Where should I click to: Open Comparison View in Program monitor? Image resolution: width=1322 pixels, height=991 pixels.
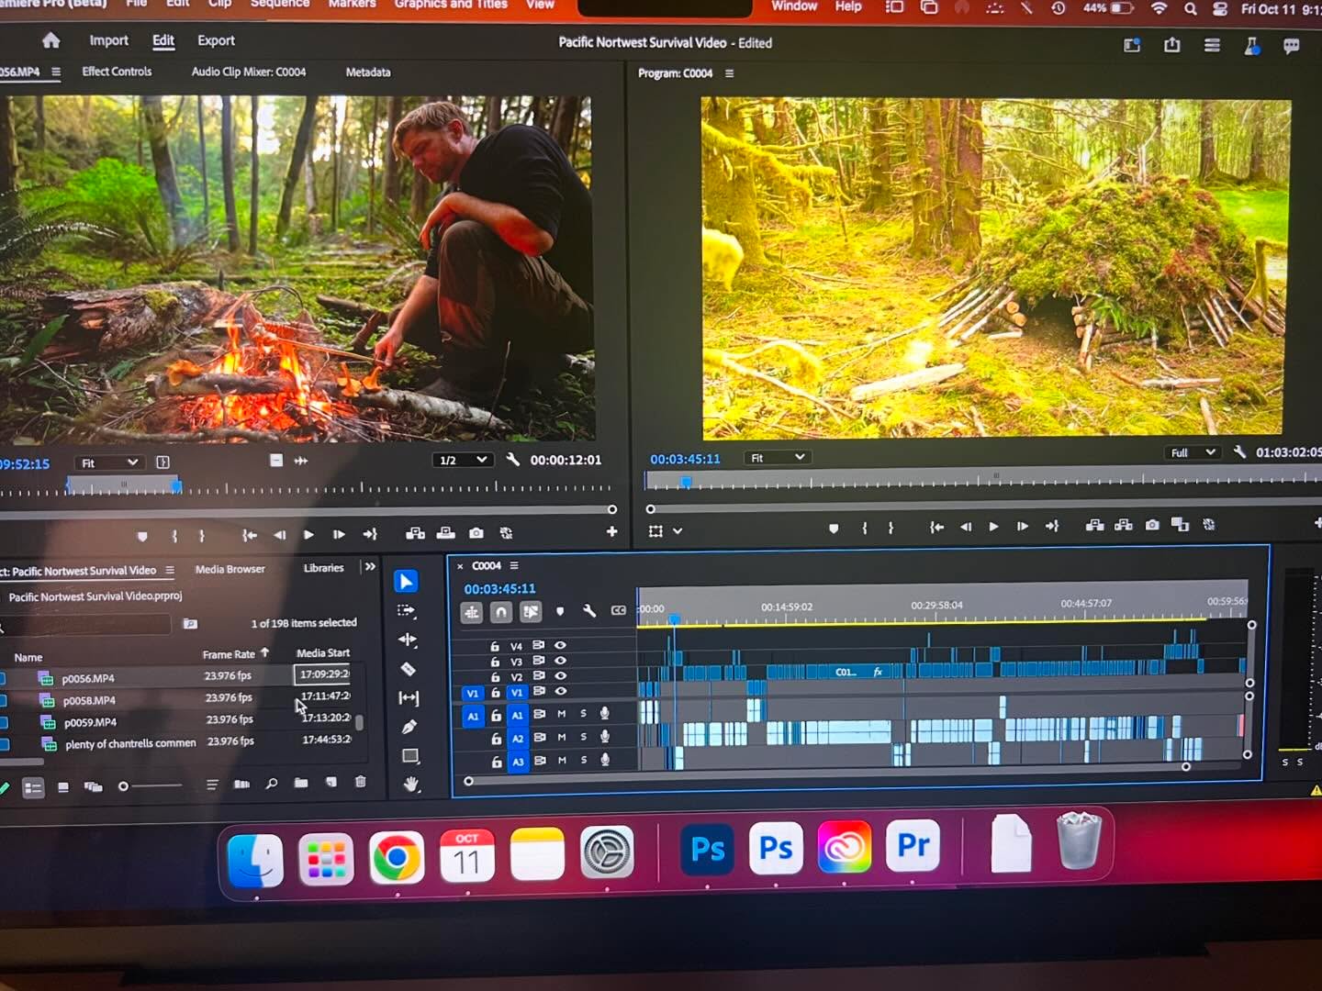(x=1180, y=525)
